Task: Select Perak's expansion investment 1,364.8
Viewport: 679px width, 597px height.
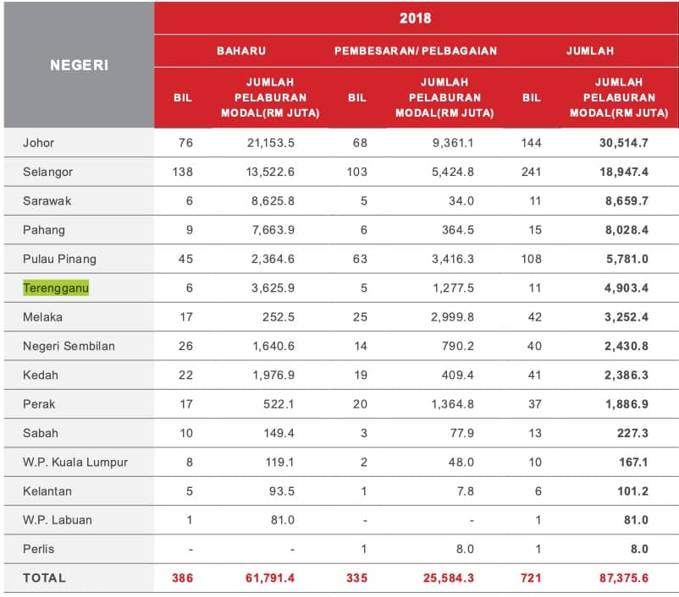Action: click(x=452, y=404)
